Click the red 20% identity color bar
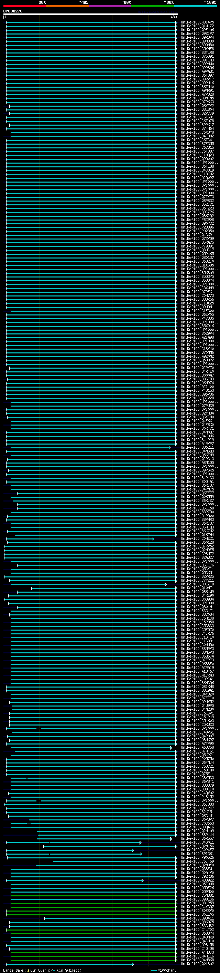This screenshot has width=220, height=973. click(24, 7)
